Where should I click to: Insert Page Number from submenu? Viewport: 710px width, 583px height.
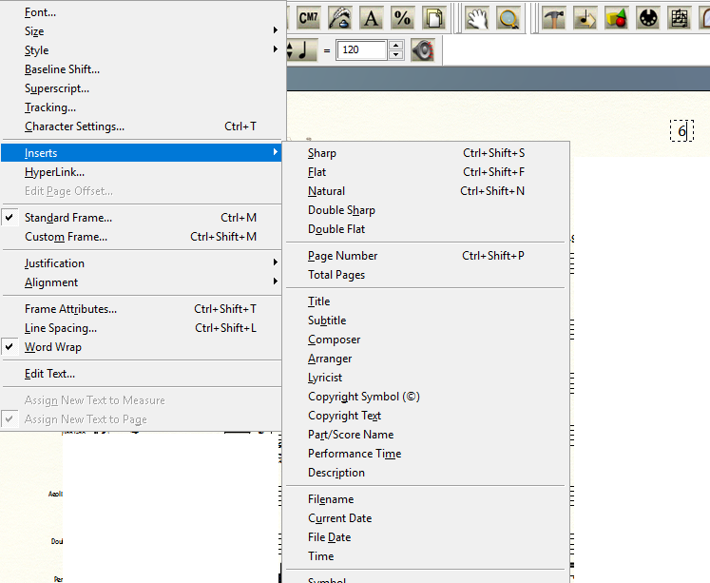click(343, 256)
